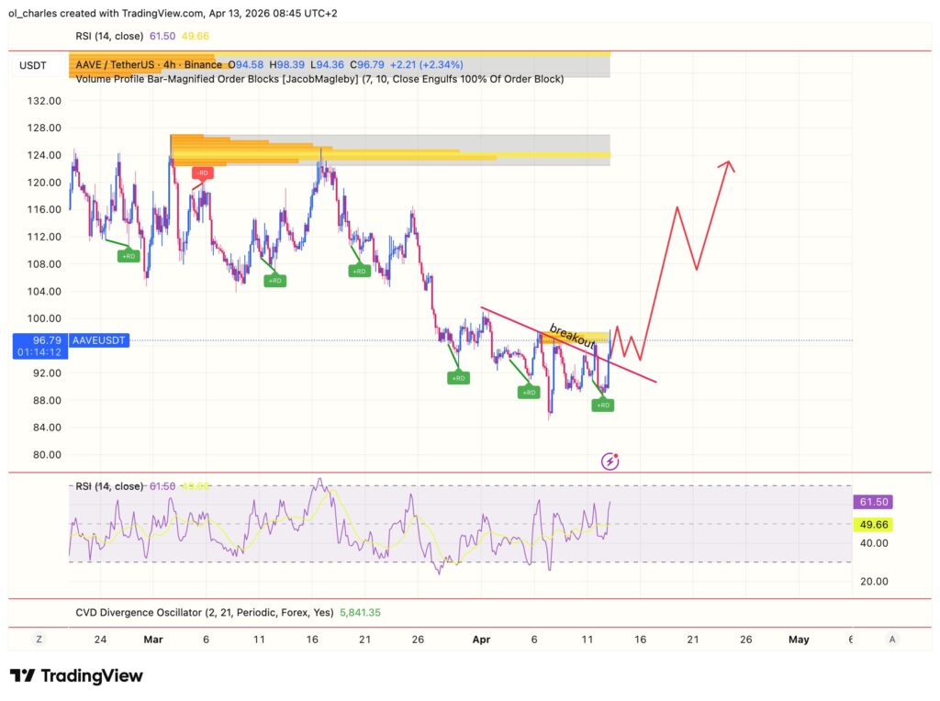This screenshot has height=701, width=940.
Task: Click the rightmost +RD marker below the breakout
Action: (x=602, y=404)
